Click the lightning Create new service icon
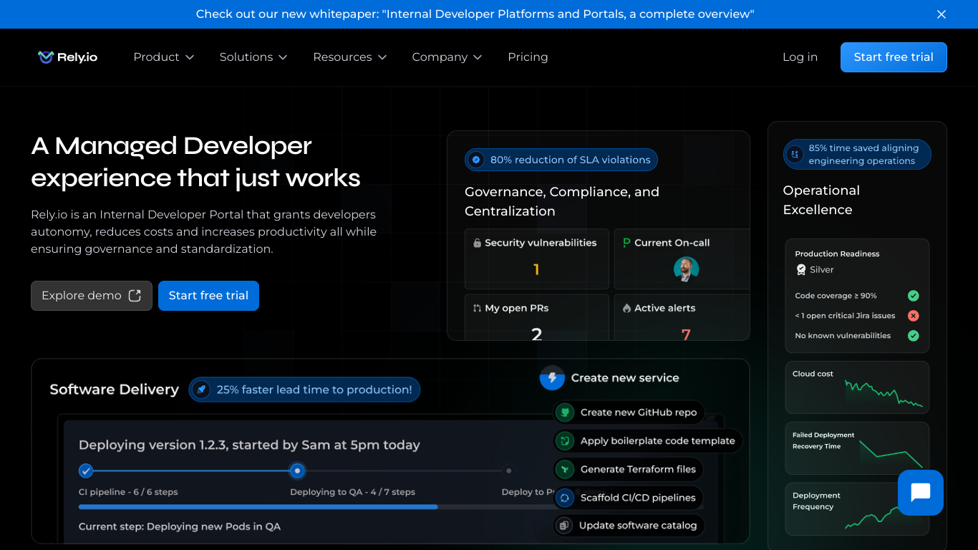This screenshot has height=550, width=978. (x=552, y=378)
